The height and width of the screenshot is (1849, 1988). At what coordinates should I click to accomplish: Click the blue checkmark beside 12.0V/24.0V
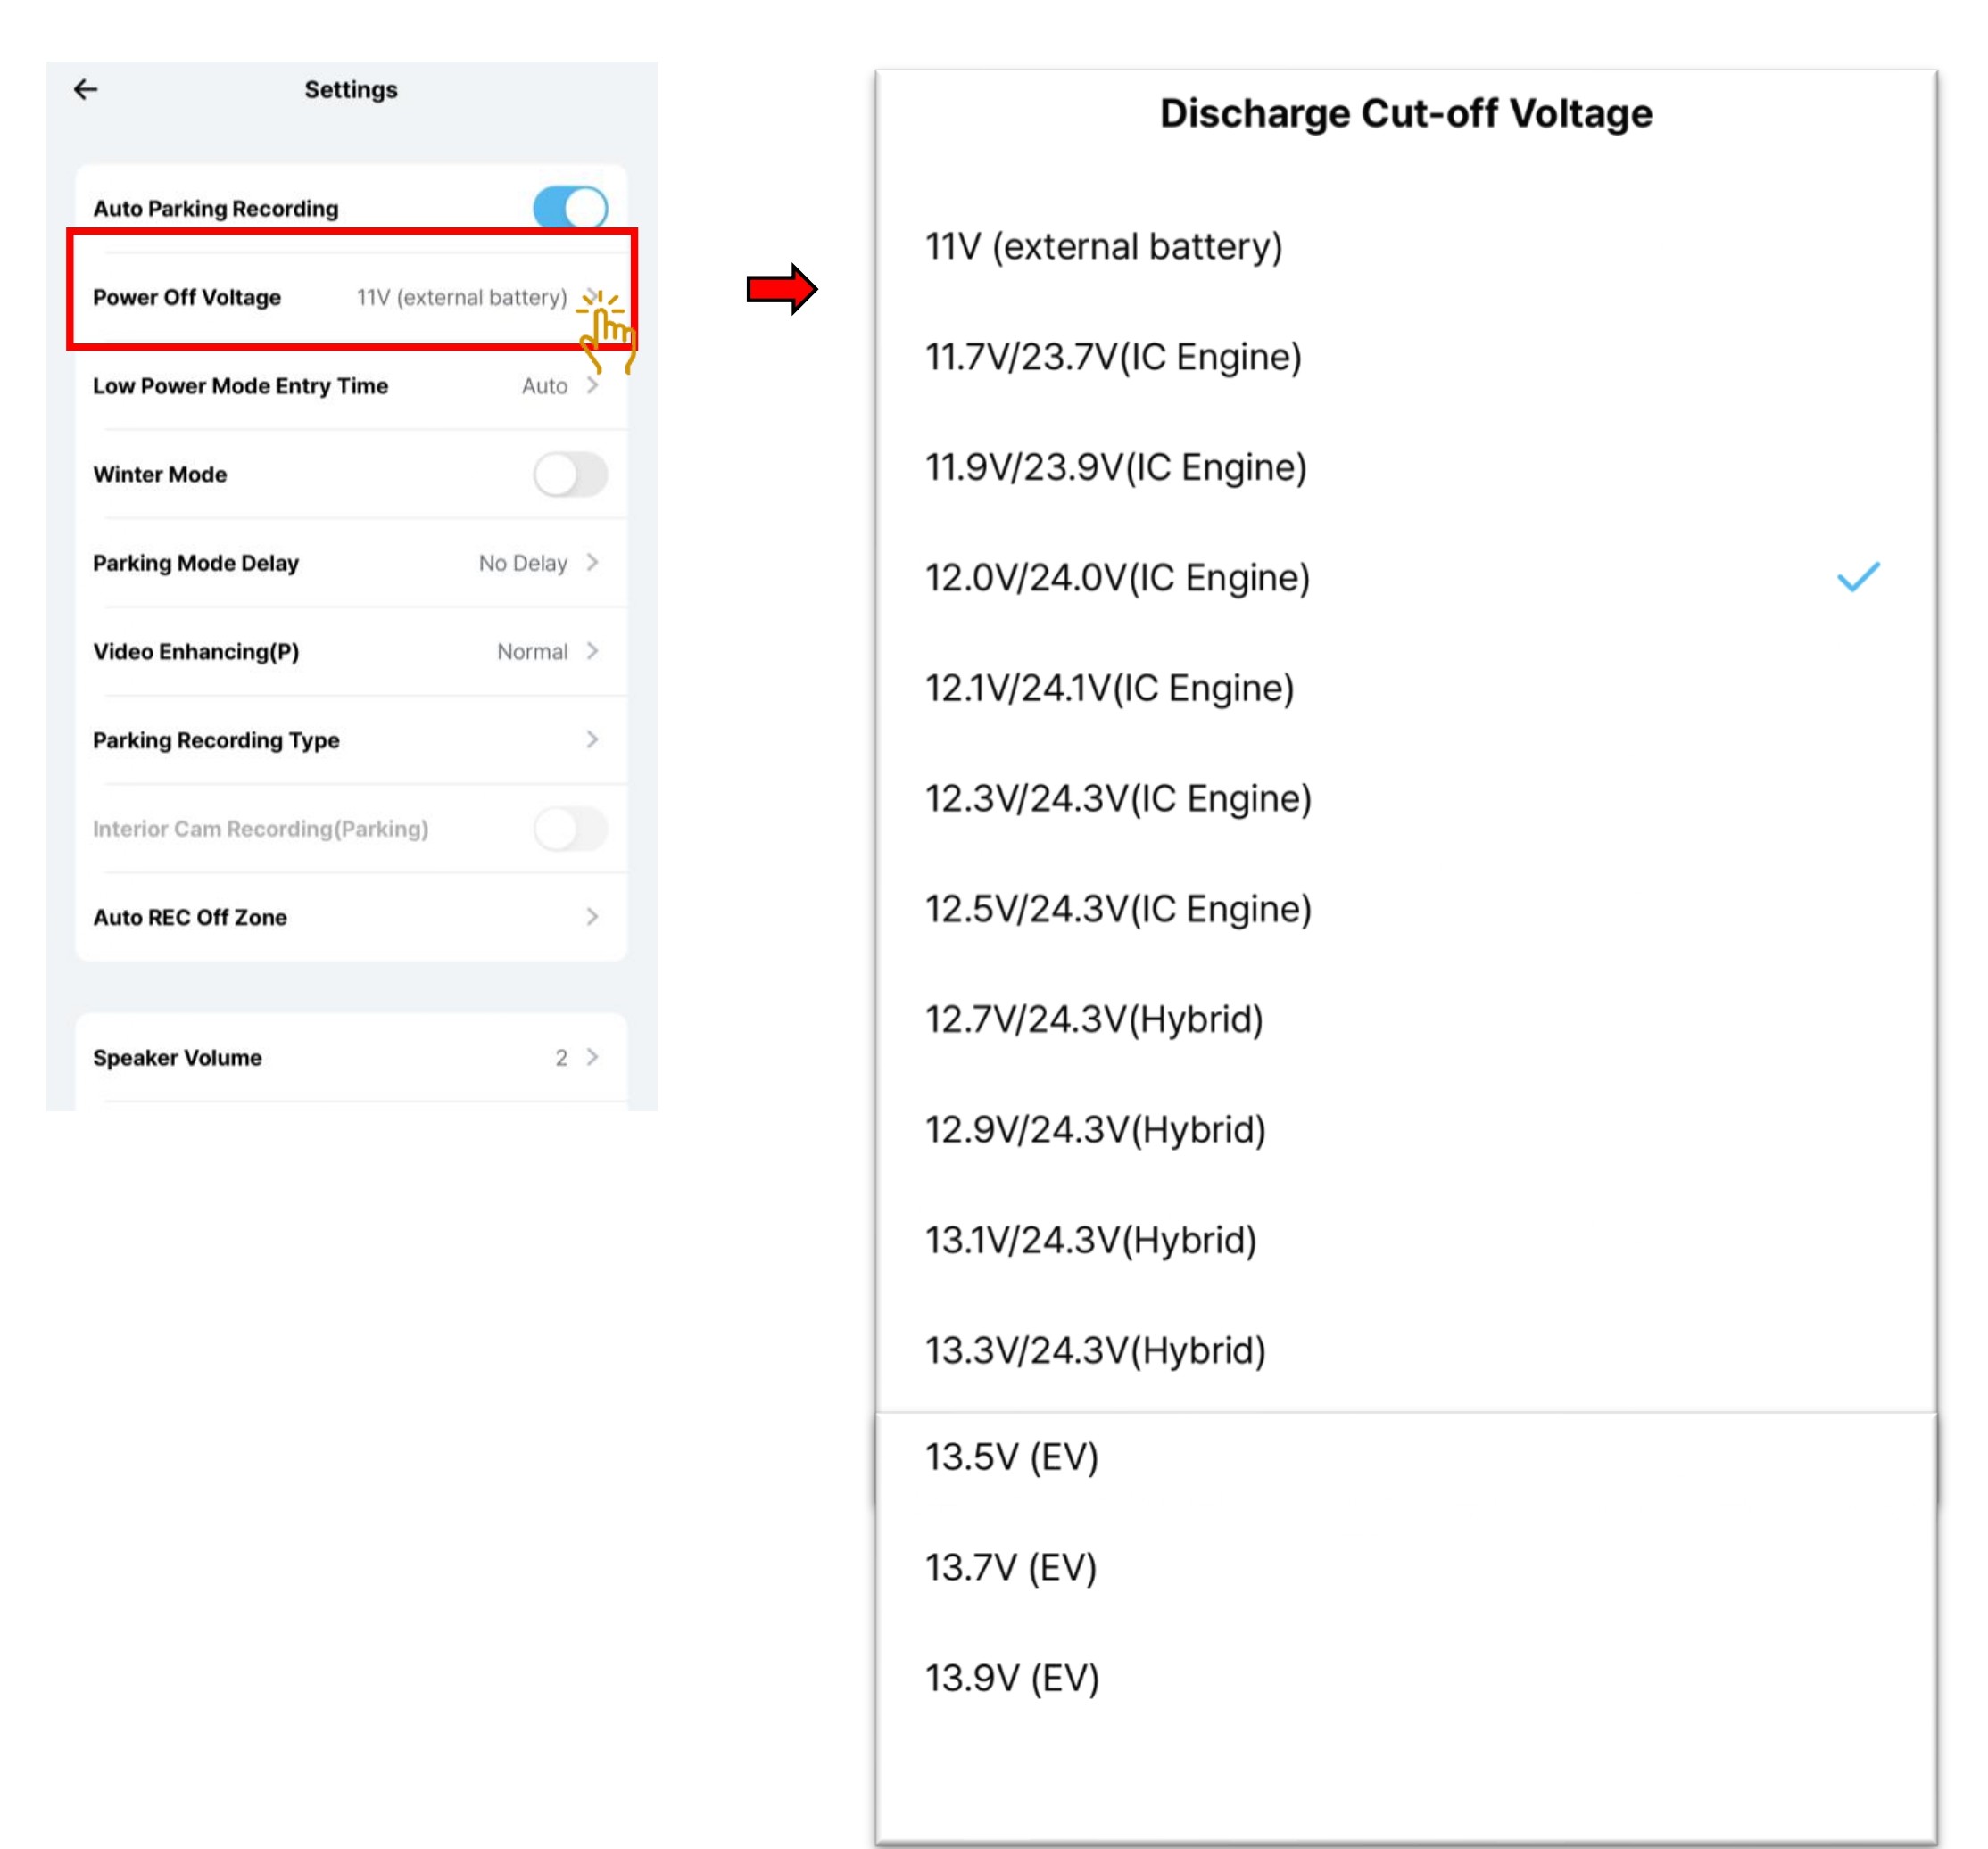pyautogui.click(x=1858, y=577)
